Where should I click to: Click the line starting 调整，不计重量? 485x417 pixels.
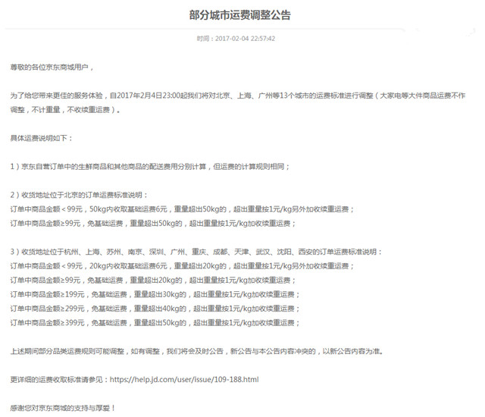65,110
